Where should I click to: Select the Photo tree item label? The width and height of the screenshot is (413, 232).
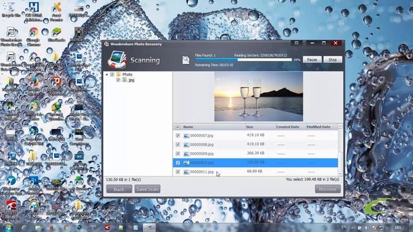pos(127,75)
